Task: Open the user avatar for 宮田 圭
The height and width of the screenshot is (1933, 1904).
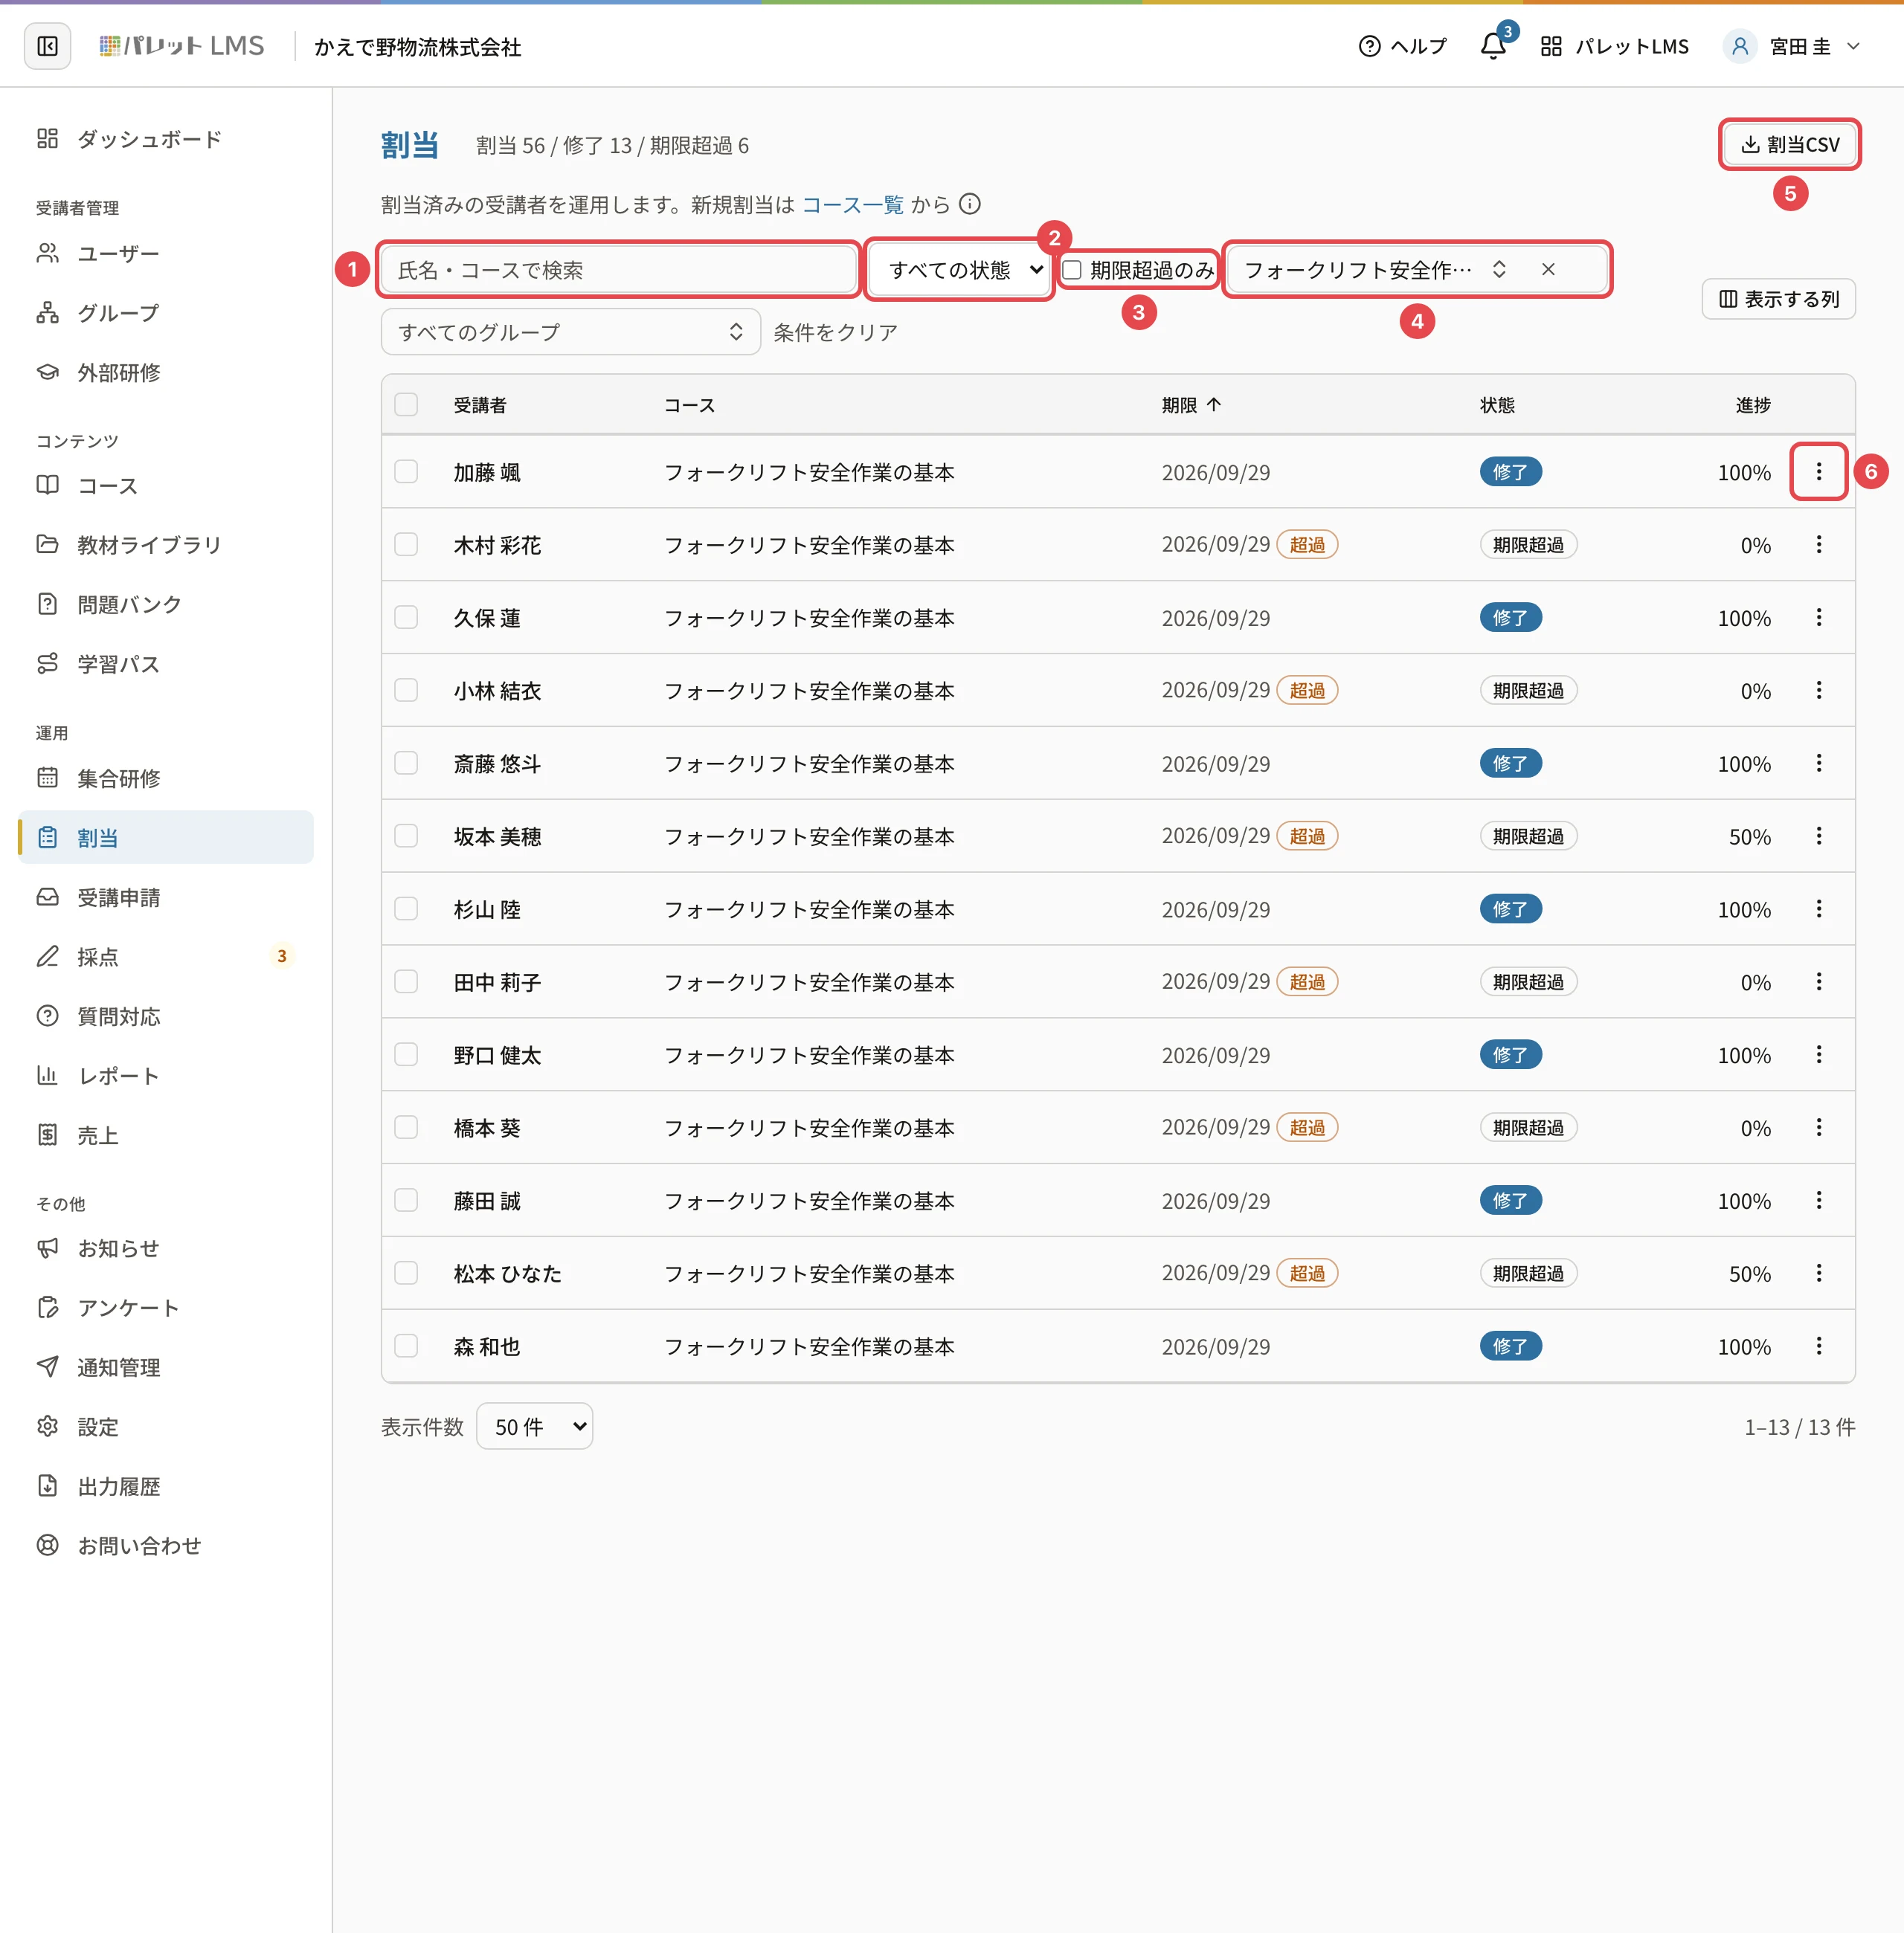Action: point(1739,46)
